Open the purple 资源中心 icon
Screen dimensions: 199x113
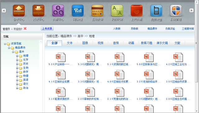58,11
